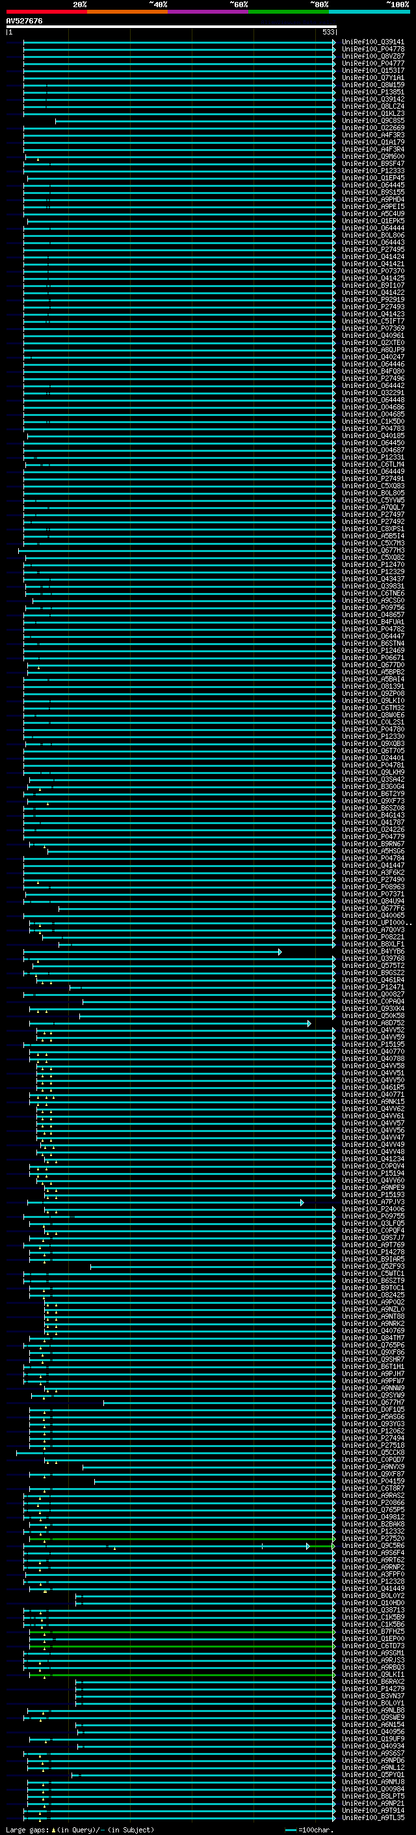This screenshot has height=1835, width=416.
Task: Select the UniRef100_A9PHD4 label
Action: 373,199
